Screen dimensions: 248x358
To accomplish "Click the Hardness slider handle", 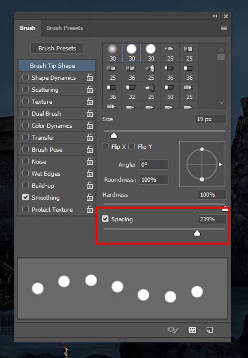I will pos(225,208).
